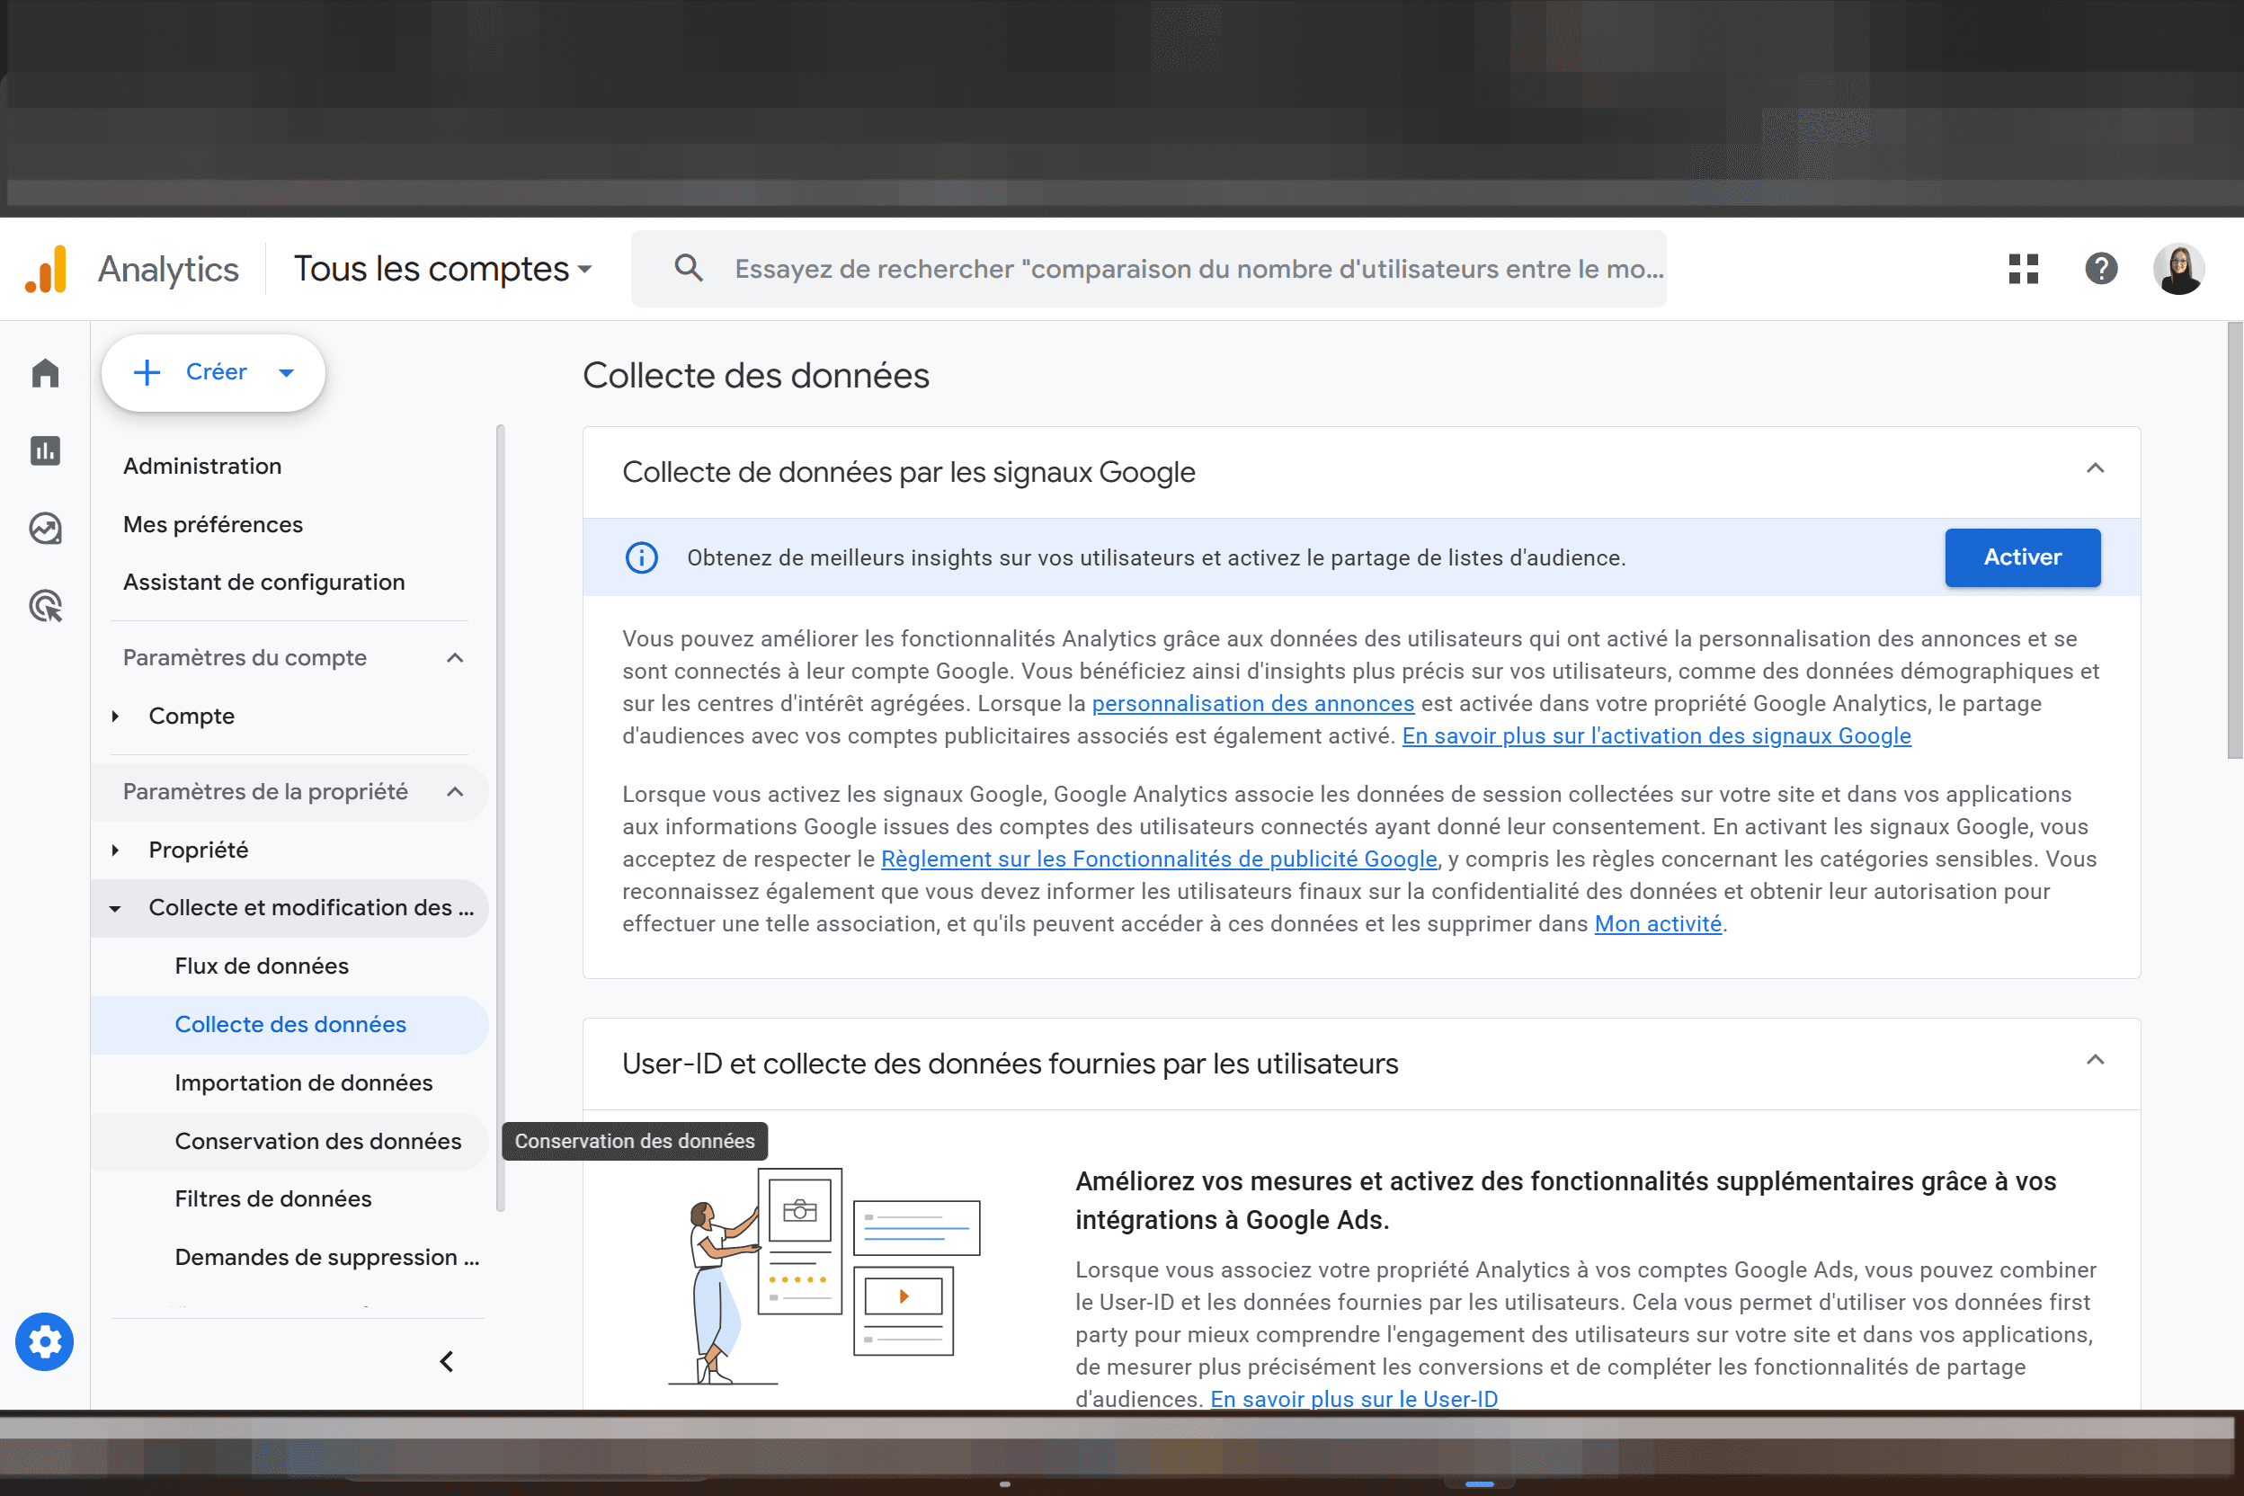The height and width of the screenshot is (1496, 2244).
Task: Open Règlement sur les Fonctionnalités de publicité Google link
Action: (1159, 859)
